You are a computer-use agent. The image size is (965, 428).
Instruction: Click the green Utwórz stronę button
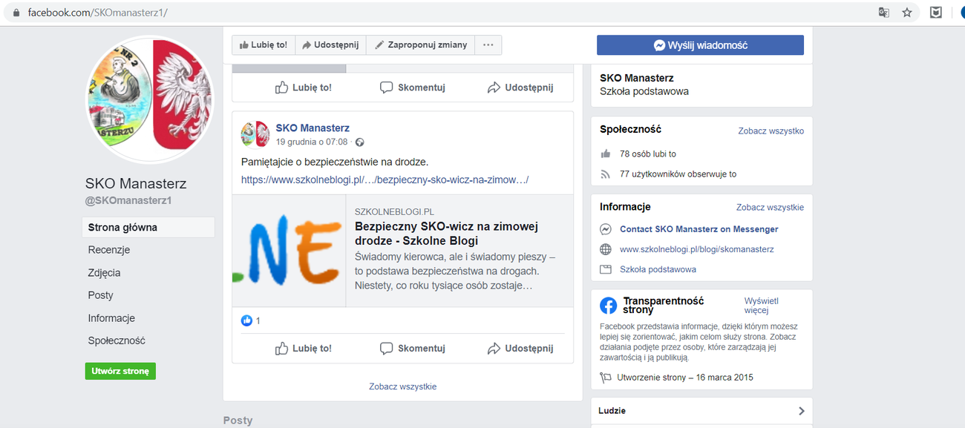coord(120,371)
